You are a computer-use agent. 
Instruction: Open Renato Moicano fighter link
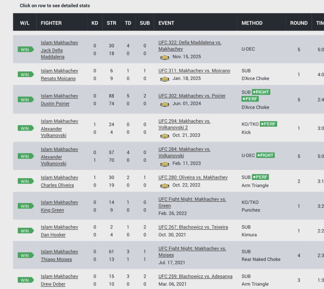[x=58, y=79]
